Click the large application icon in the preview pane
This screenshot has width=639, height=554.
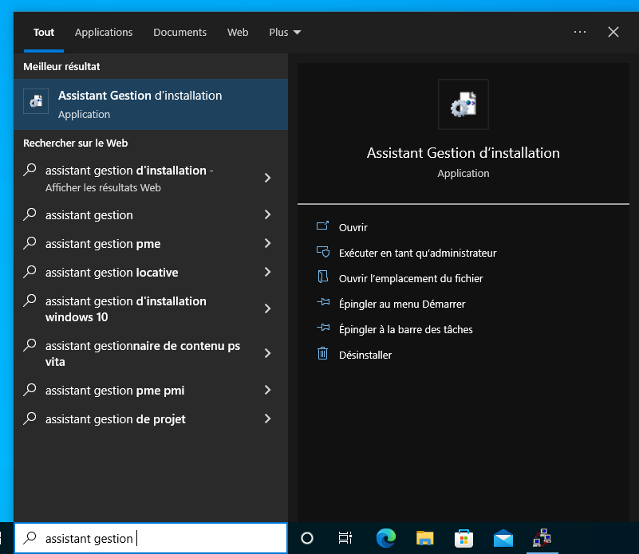point(463,104)
